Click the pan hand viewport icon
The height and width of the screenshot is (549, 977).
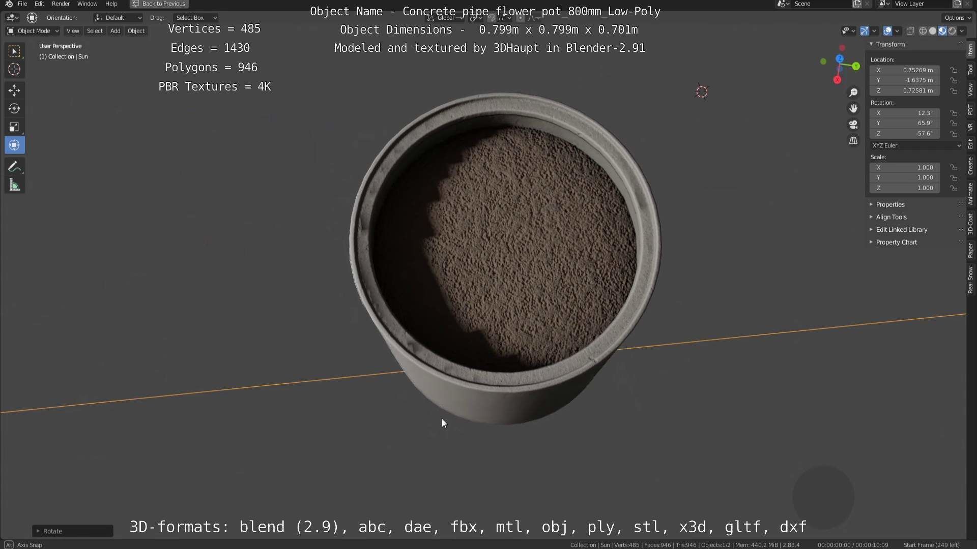click(853, 108)
